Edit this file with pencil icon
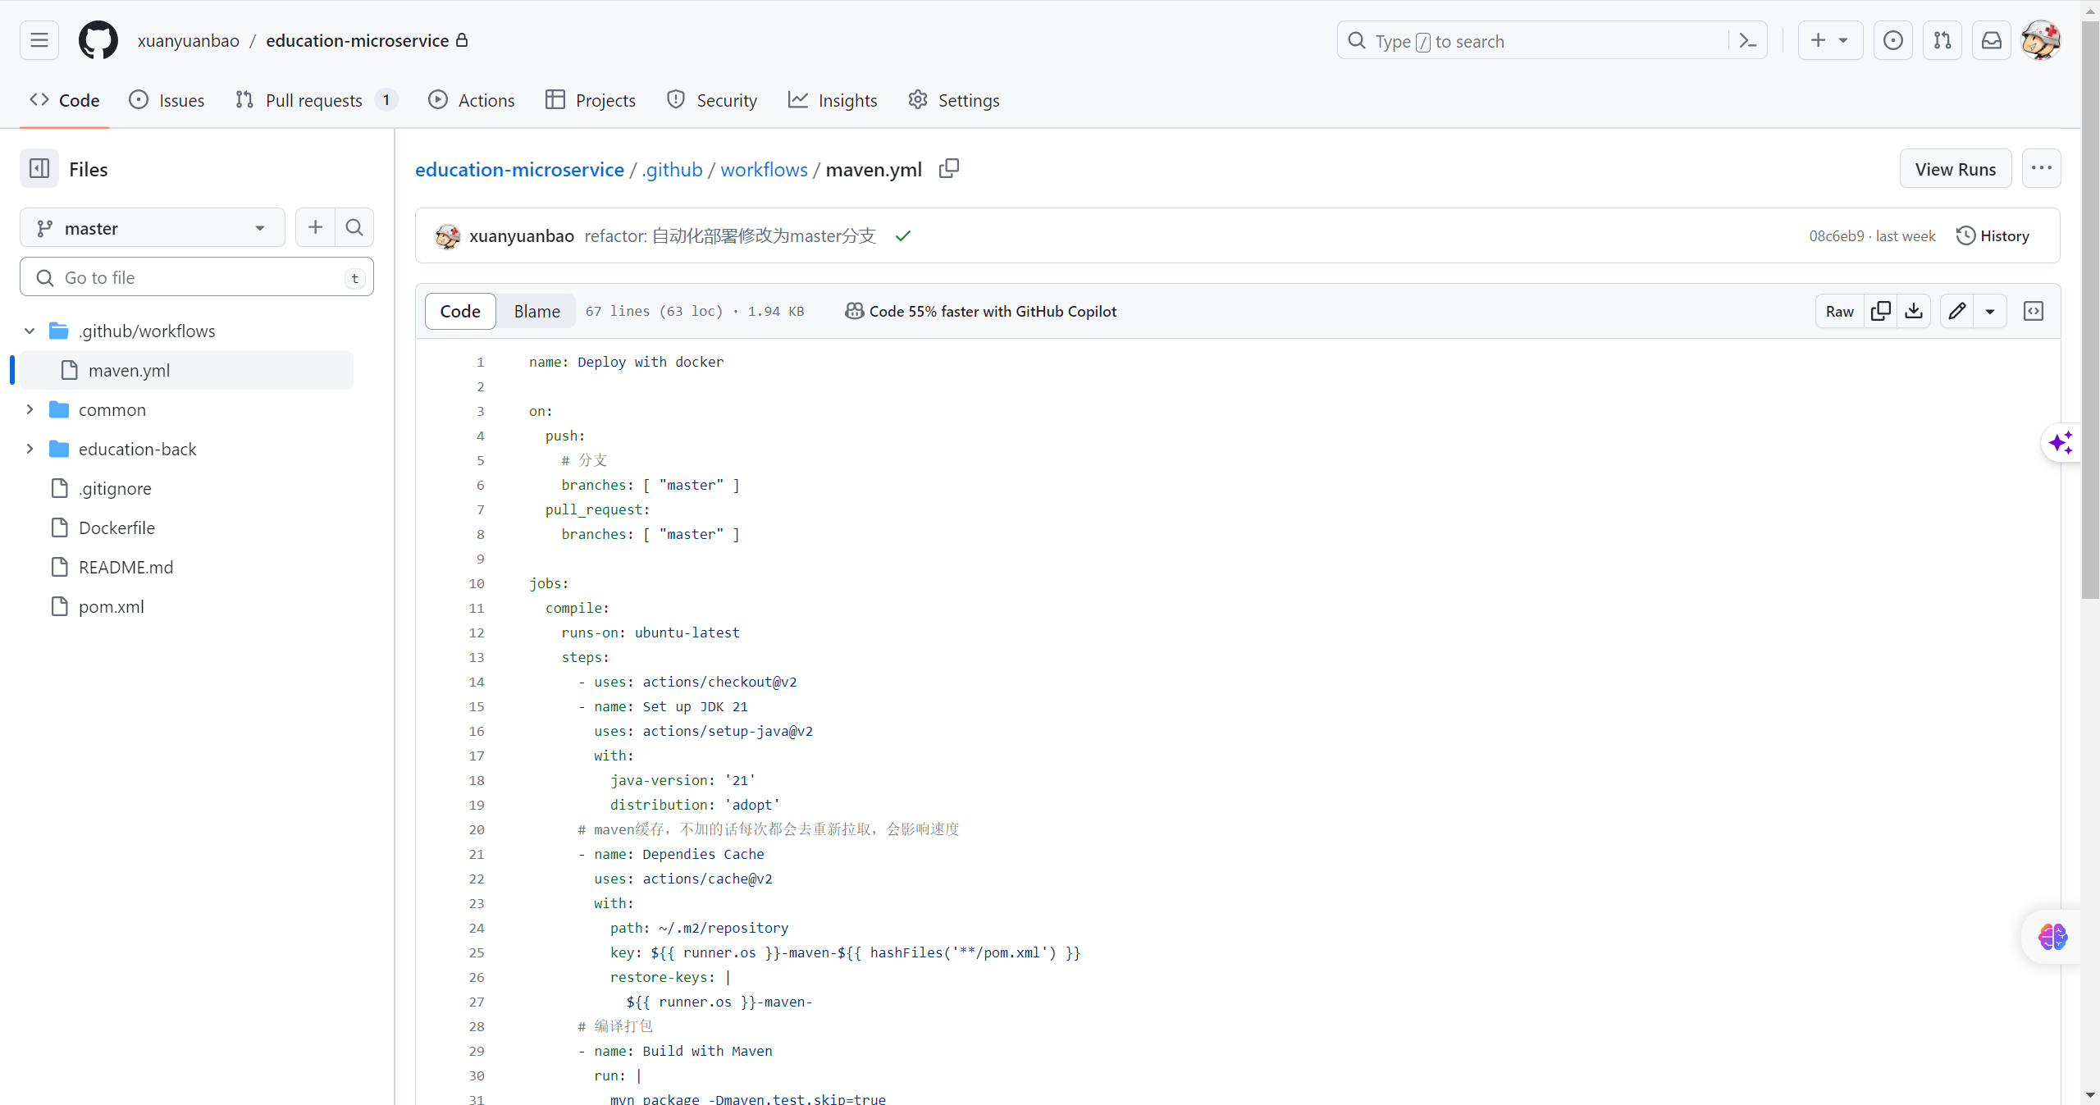The width and height of the screenshot is (2100, 1105). pyautogui.click(x=1957, y=311)
